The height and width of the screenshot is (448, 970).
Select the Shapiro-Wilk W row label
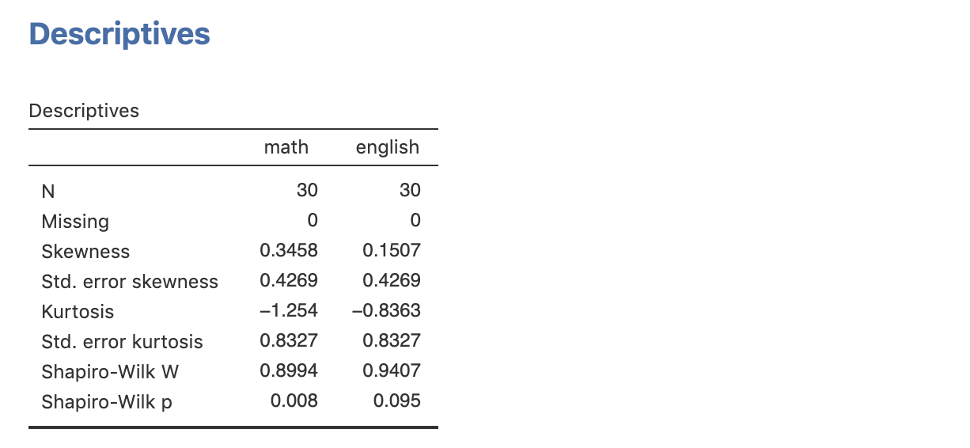110,372
